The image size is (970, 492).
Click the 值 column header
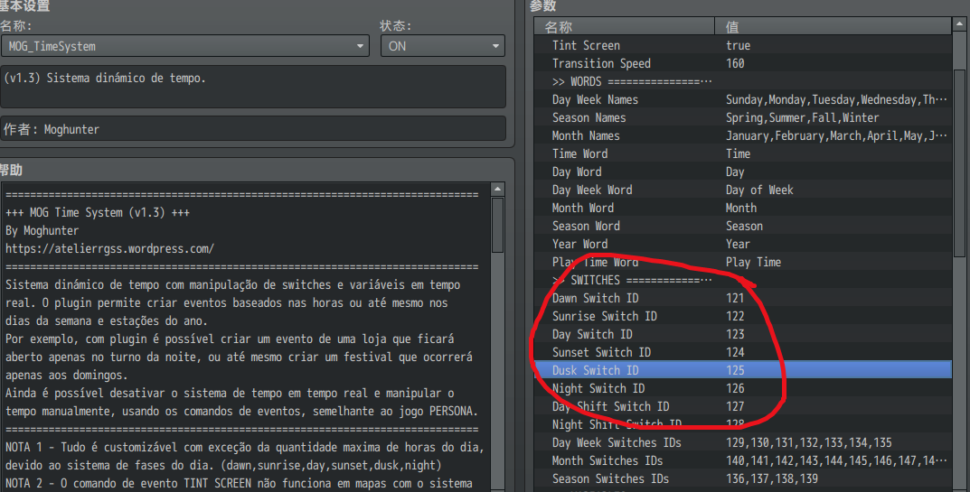tap(833, 26)
